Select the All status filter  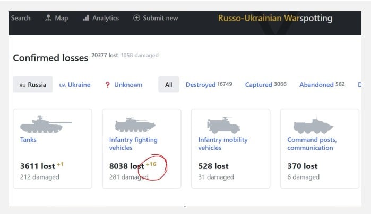point(169,85)
